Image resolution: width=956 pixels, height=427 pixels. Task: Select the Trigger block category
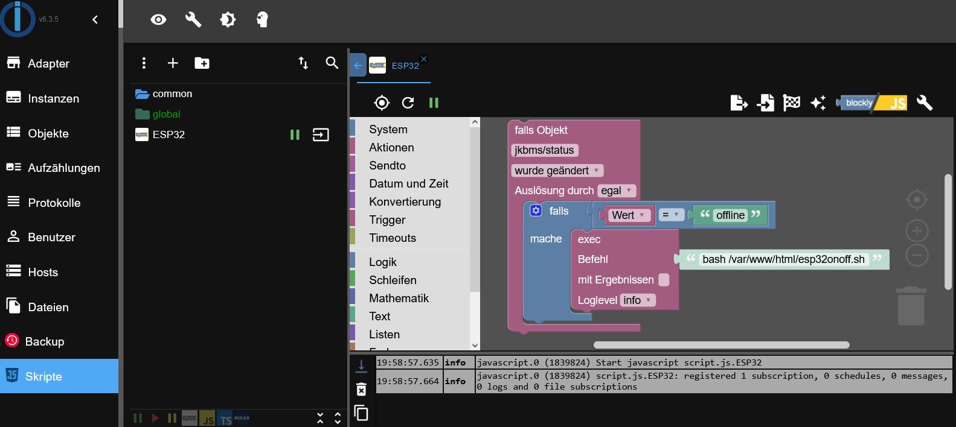pos(387,220)
